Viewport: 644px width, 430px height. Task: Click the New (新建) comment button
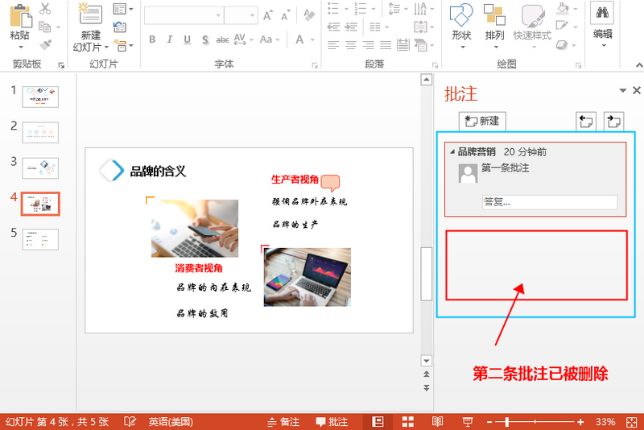482,121
